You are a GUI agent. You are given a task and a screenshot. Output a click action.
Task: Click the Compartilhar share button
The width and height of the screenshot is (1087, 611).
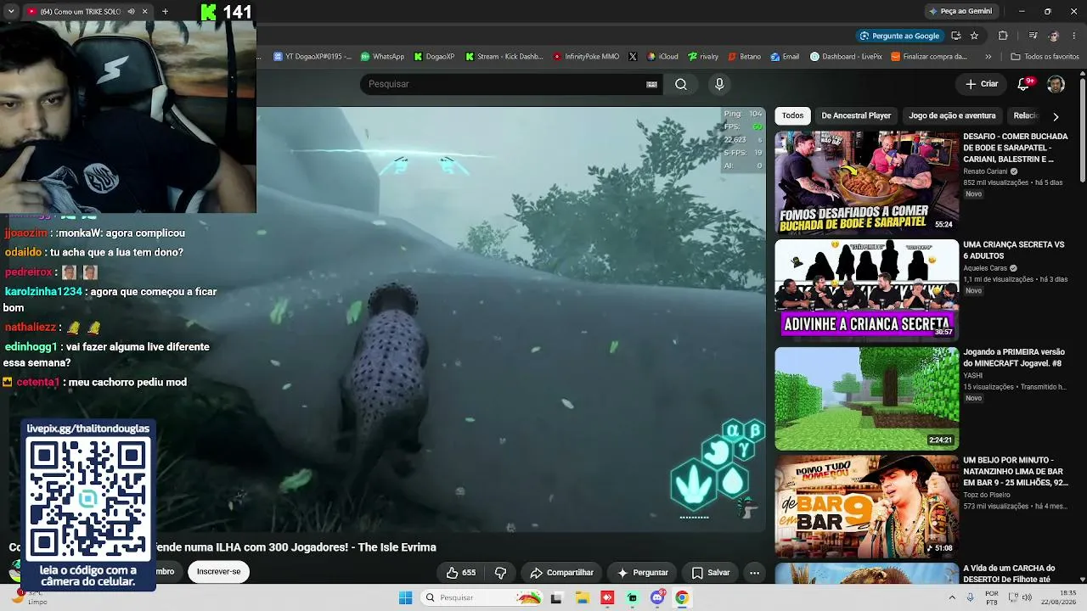click(561, 573)
